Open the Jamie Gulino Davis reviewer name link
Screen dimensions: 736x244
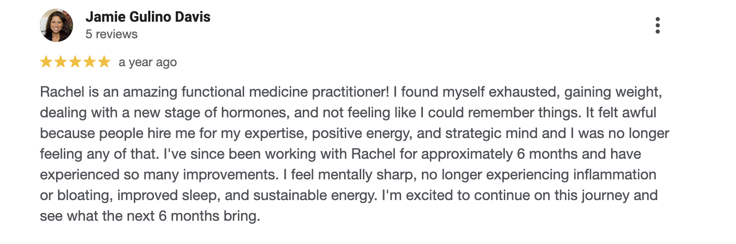(x=148, y=17)
